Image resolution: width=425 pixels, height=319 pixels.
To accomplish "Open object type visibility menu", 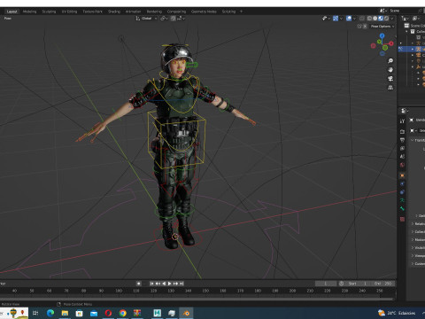I will pos(326,19).
